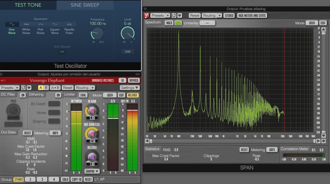Viewport: 330px width, 184px height.
Task: Select the Pink Noise generator icon
Action: pyautogui.click(x=40, y=24)
